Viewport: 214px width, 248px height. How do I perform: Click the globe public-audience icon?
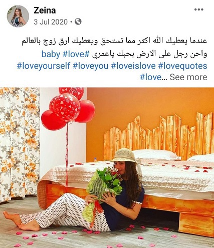click(78, 22)
